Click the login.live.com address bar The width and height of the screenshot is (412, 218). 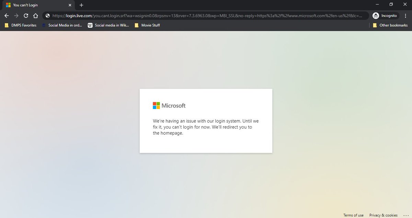[206, 16]
